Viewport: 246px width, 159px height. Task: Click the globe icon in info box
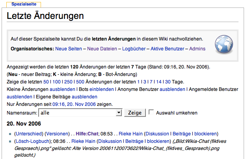(224, 44)
